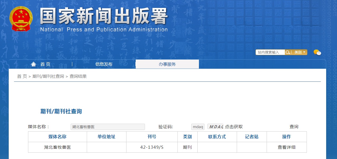Open the 类别 category dropdown
The width and height of the screenshot is (337, 159).
(300, 52)
